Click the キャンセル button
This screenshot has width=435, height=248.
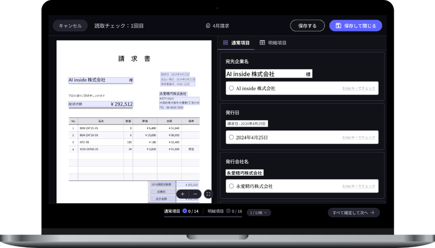coord(70,26)
